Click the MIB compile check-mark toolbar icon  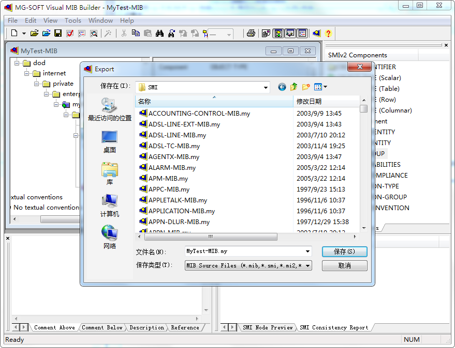70,33
